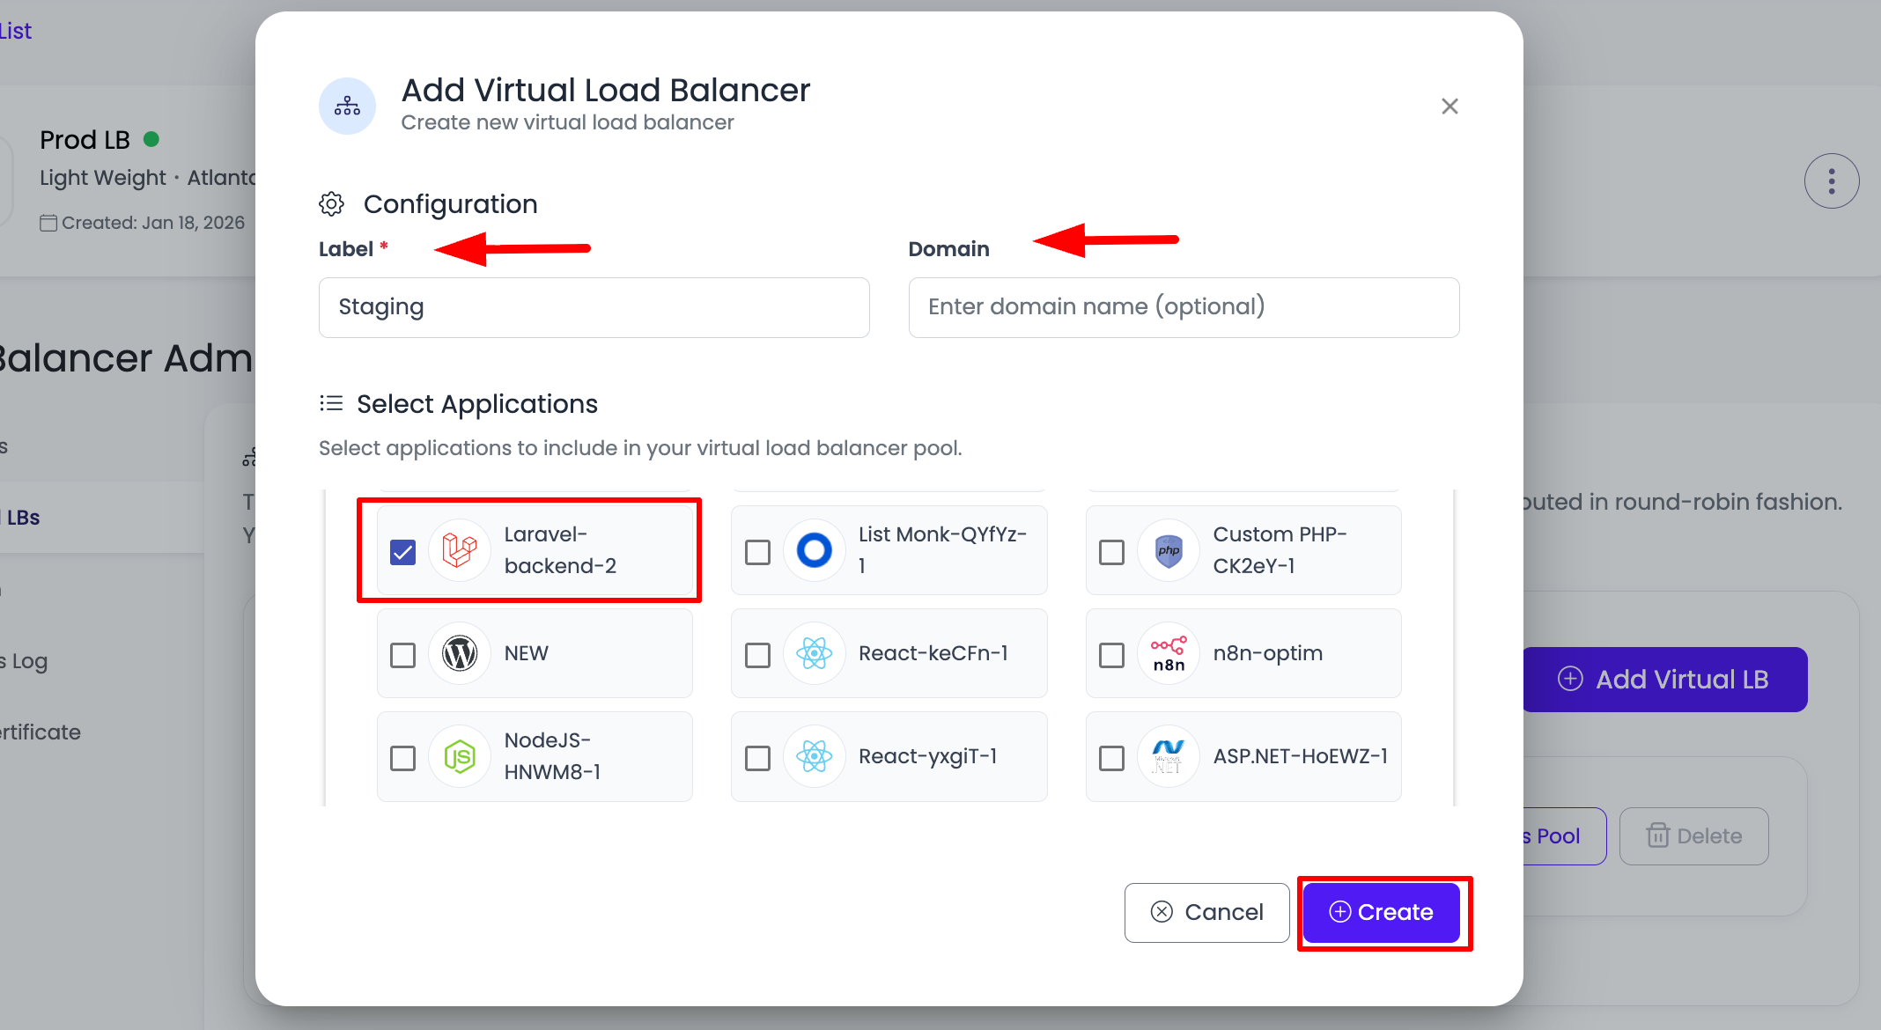Click the Cancel button
Screen dimensions: 1881x1030
point(1206,912)
